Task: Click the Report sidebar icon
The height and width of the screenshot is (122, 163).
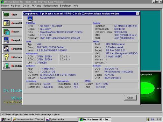Action: click(x=6, y=32)
